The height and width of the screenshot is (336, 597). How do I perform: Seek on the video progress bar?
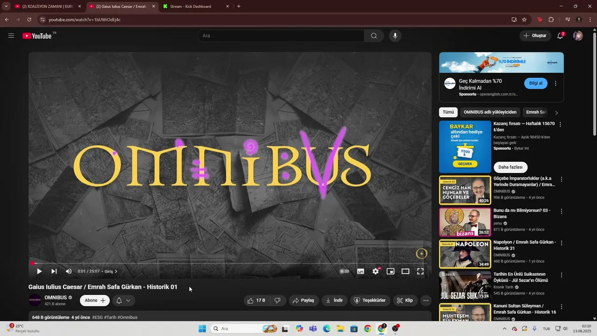pos(230,263)
